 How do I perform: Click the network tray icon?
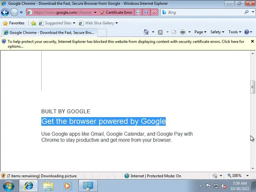point(216,186)
